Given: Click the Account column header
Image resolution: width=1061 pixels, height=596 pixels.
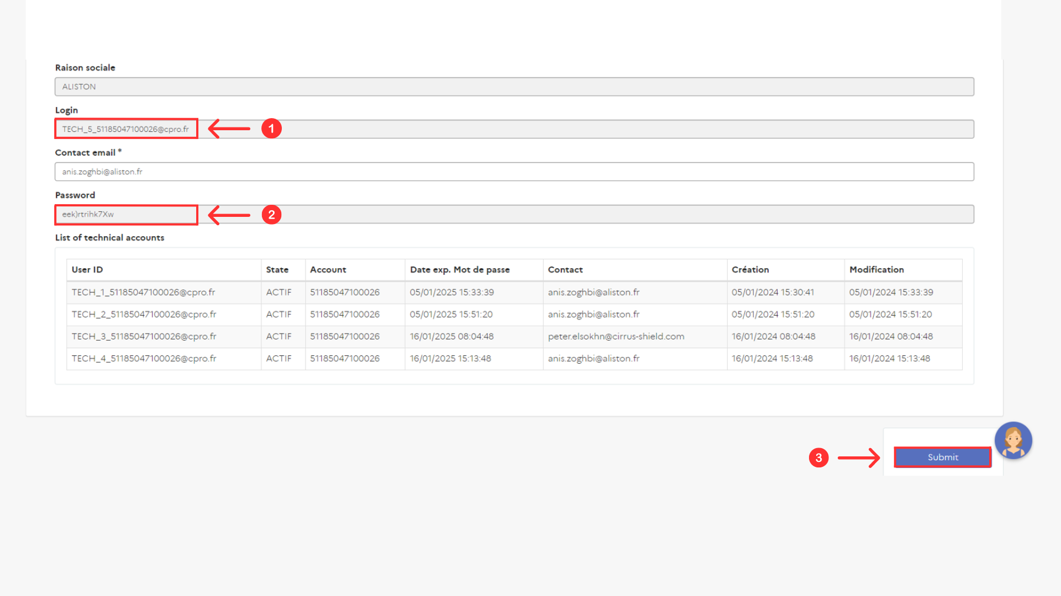Looking at the screenshot, I should 328,270.
